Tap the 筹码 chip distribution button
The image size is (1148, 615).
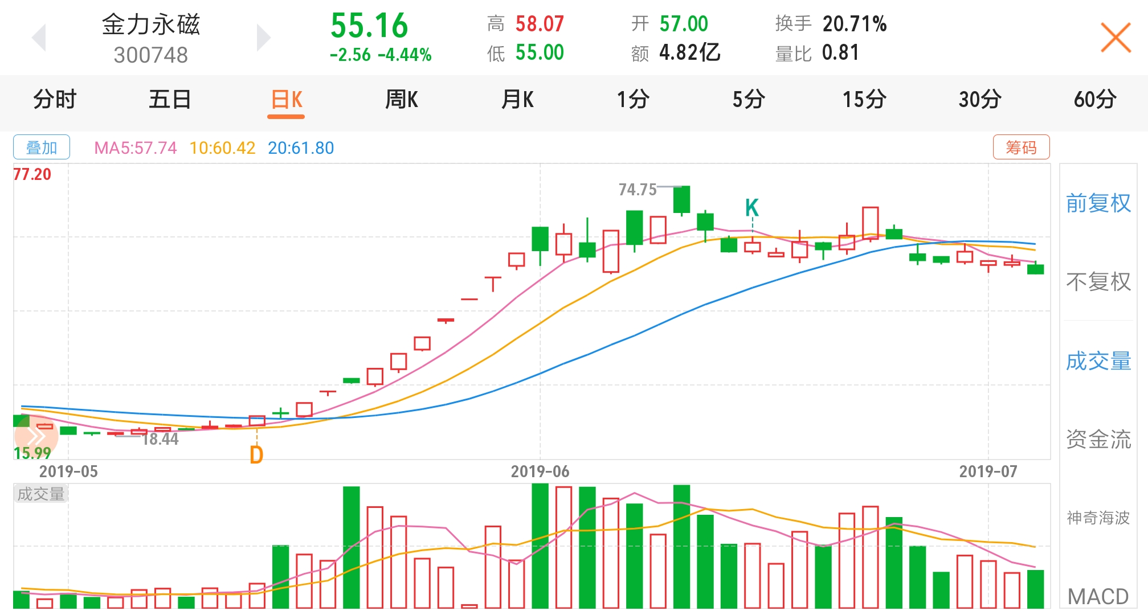[1021, 147]
